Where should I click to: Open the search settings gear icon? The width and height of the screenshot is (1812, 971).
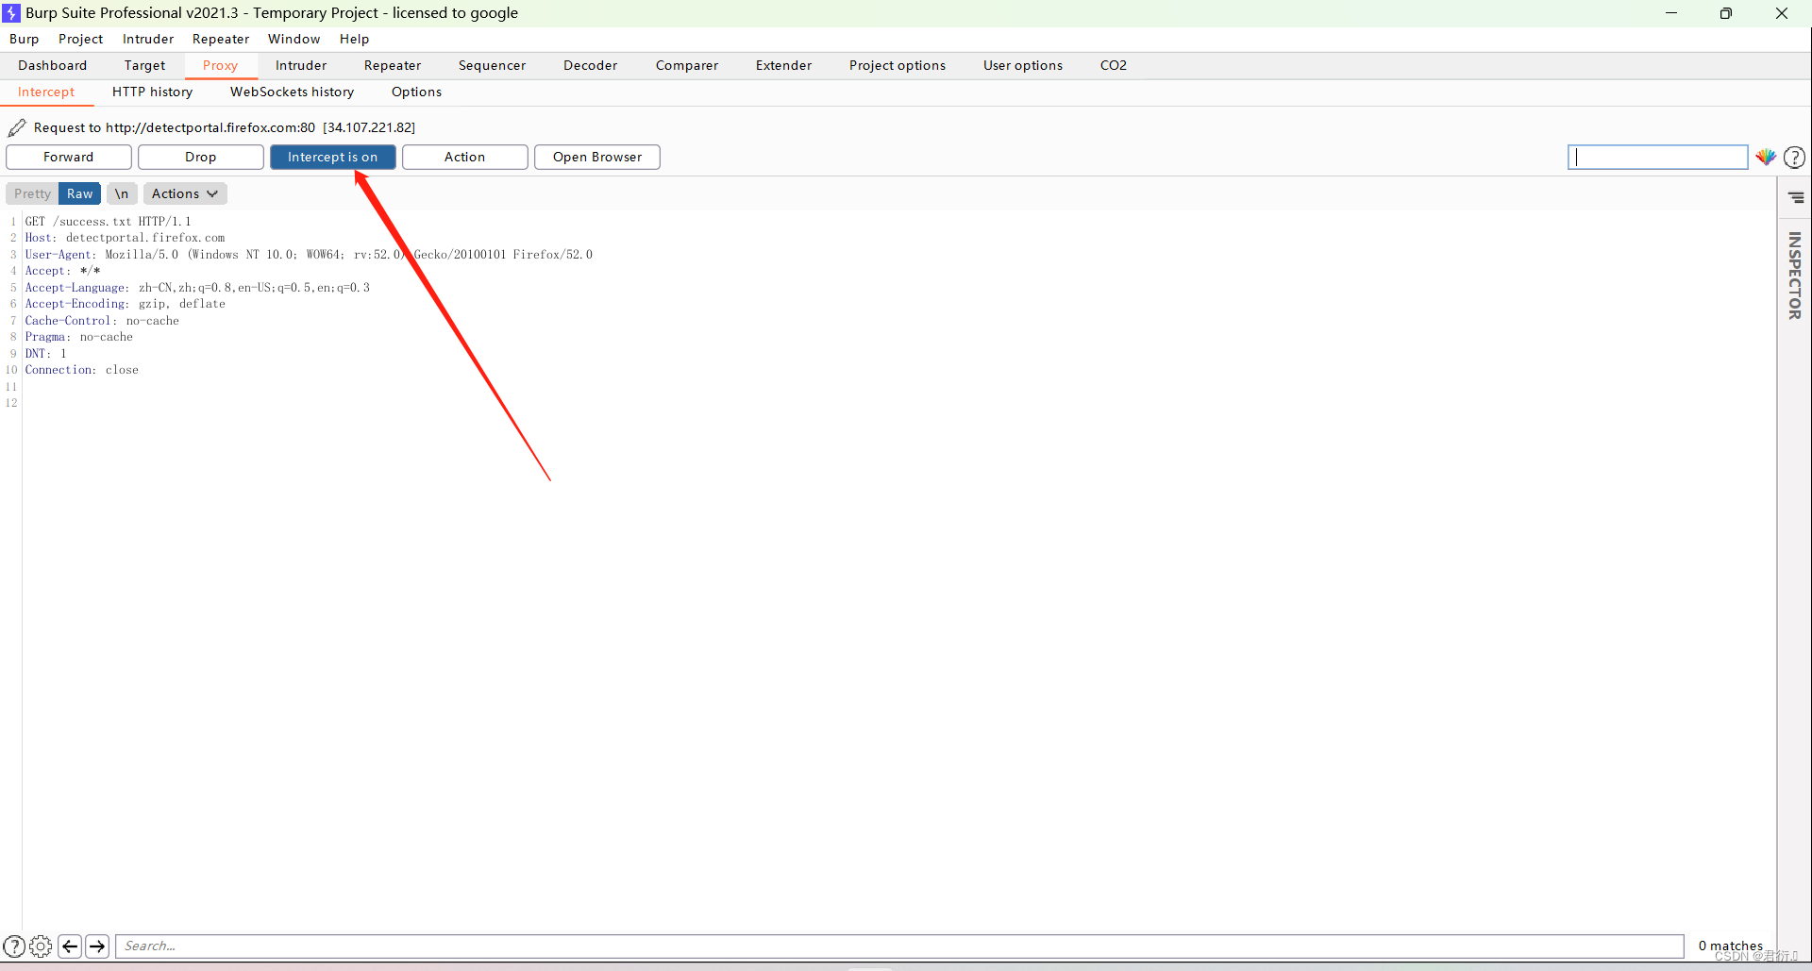pos(41,946)
